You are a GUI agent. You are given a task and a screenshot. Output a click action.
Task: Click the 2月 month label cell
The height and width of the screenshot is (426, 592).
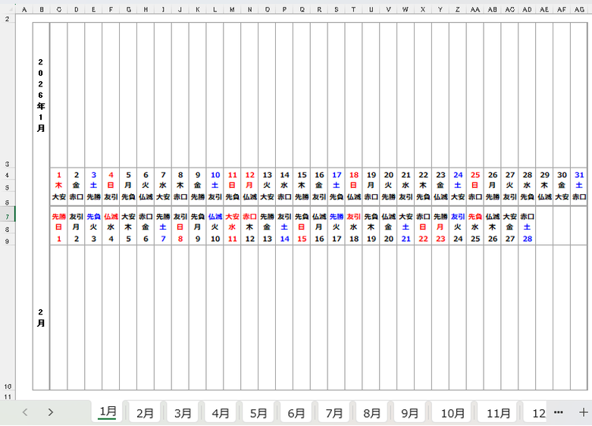[41, 317]
